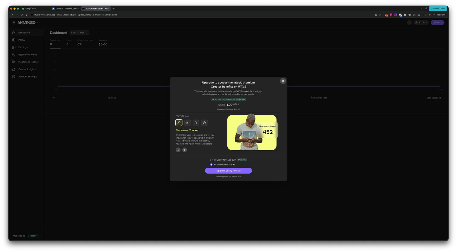Close the upgrade modal with the X
This screenshot has height=252, width=457.
pos(283,81)
